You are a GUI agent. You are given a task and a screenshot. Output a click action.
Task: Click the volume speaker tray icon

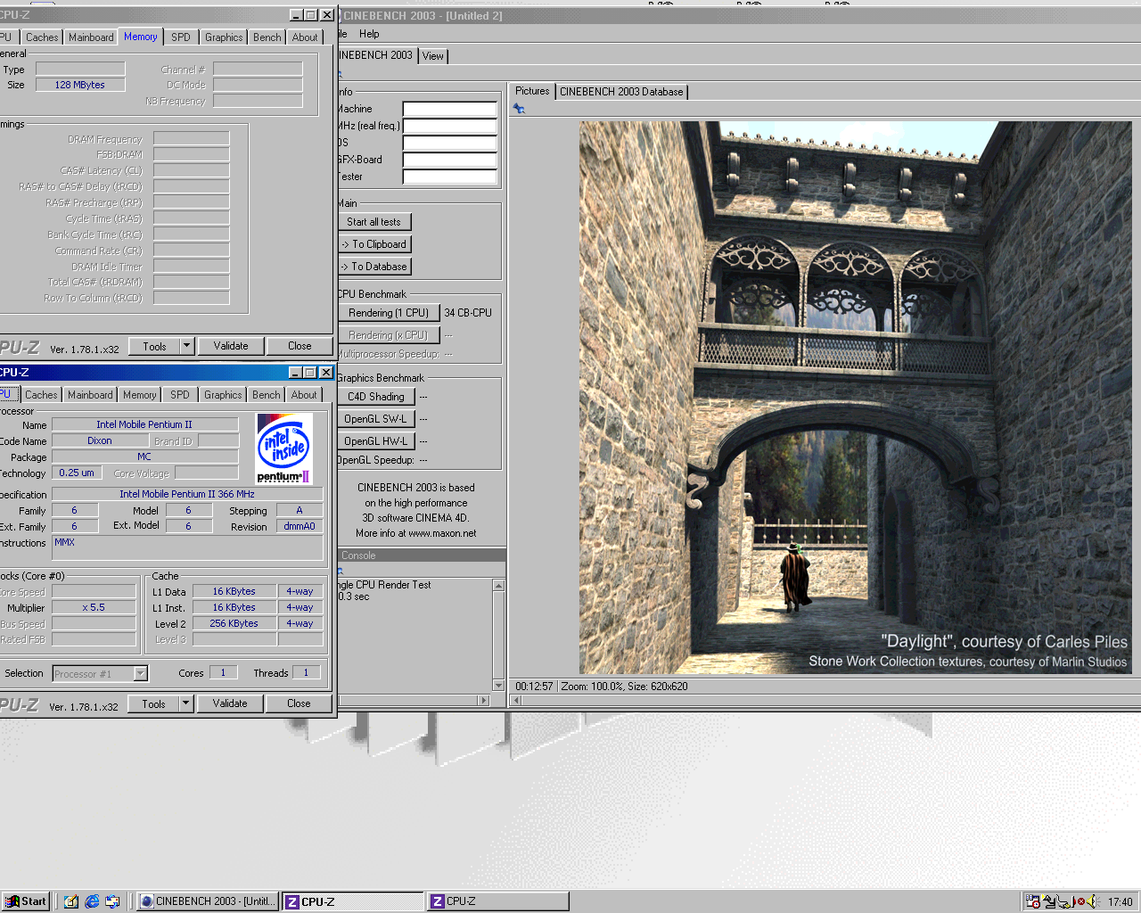click(x=1091, y=901)
